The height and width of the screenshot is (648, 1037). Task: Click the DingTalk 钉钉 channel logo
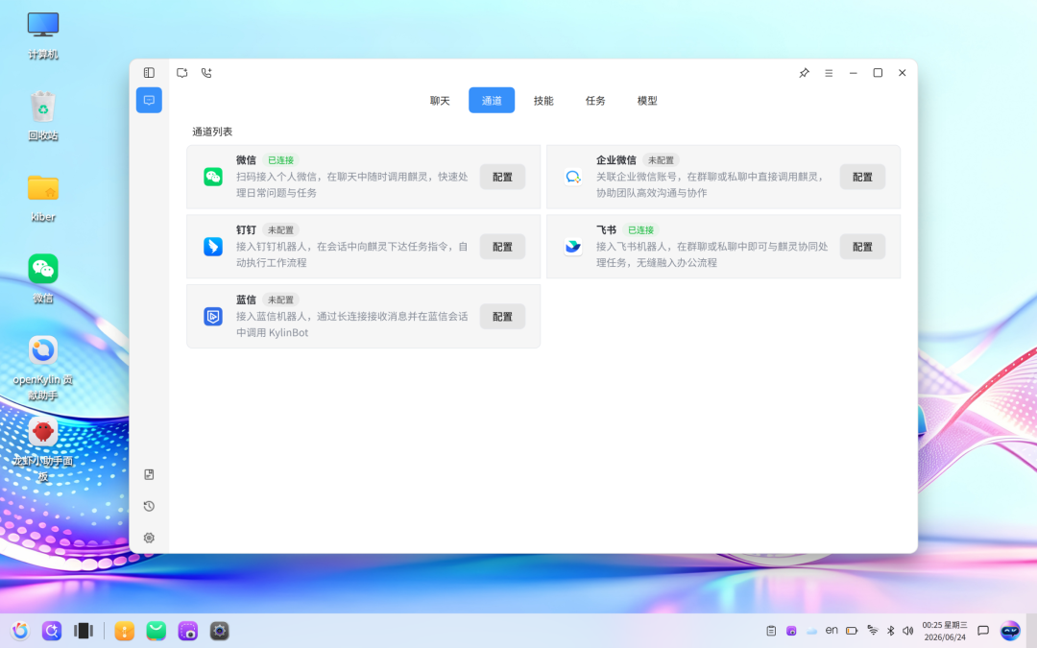213,247
